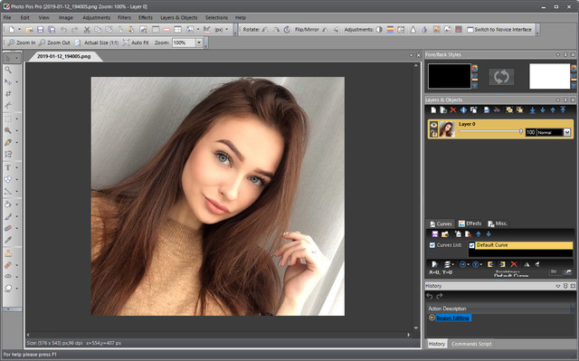Open the Filters menu
Image resolution: width=579 pixels, height=361 pixels.
[125, 18]
